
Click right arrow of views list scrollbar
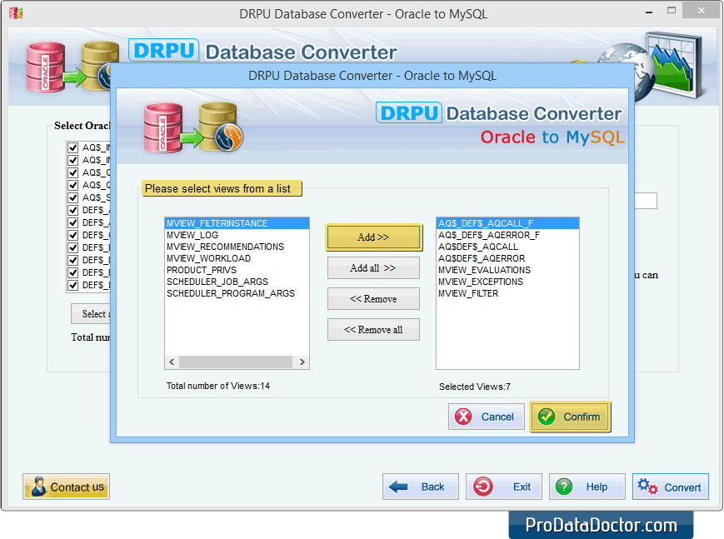(x=302, y=362)
